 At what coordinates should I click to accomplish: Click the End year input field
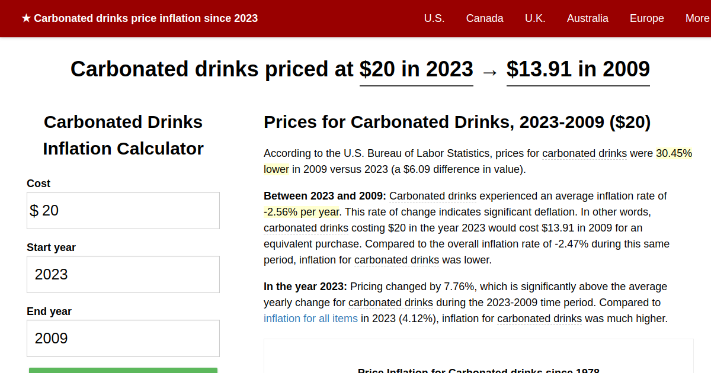[123, 338]
